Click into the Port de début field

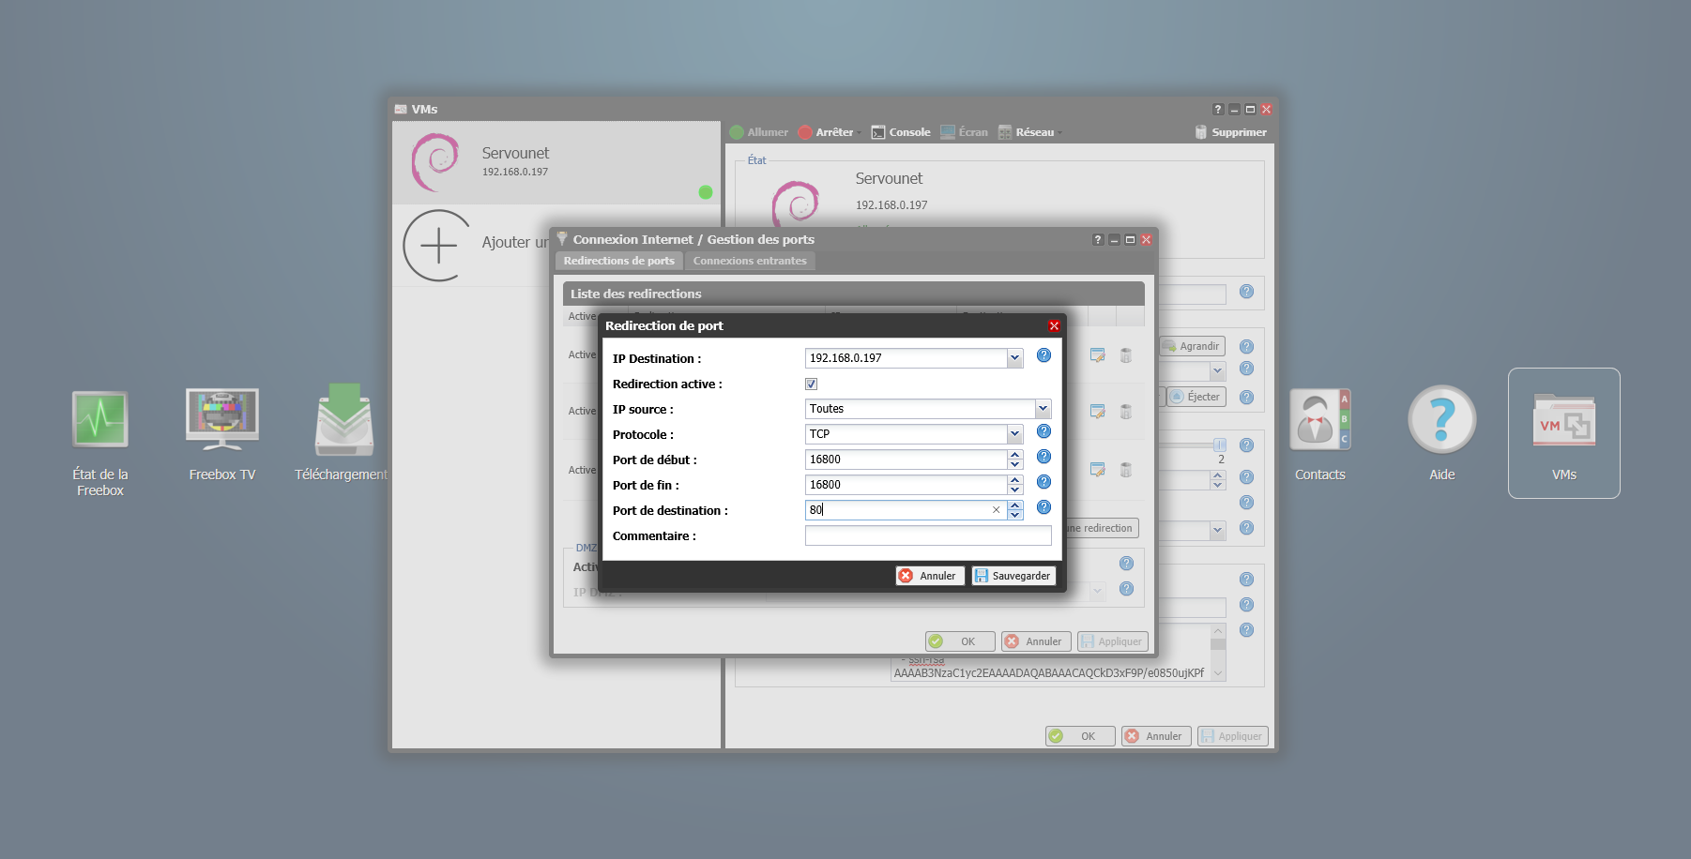tap(906, 460)
